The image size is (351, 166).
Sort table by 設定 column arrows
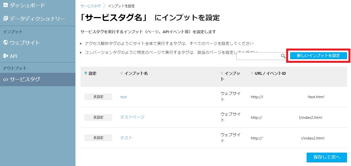(86, 73)
